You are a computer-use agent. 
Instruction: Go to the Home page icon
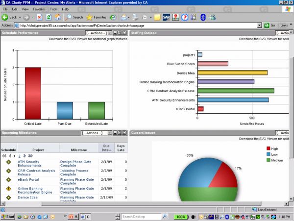(x=58, y=18)
